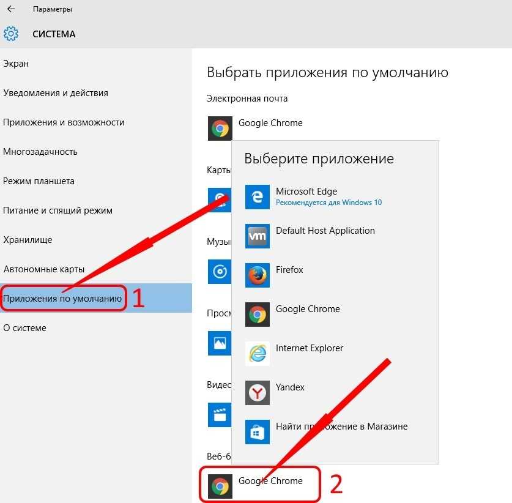512x503 pixels.
Task: Click the Система gear icon
Action: [11, 34]
